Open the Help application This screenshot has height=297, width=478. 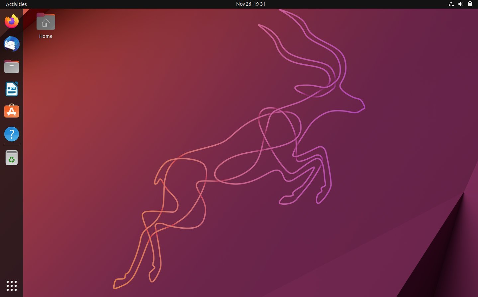tap(12, 134)
